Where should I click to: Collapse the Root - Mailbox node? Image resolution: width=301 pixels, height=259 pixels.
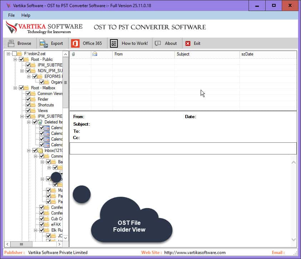[15, 88]
